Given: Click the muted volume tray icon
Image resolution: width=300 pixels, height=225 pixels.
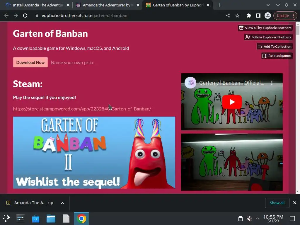Looking at the screenshot, I should click(x=249, y=219).
